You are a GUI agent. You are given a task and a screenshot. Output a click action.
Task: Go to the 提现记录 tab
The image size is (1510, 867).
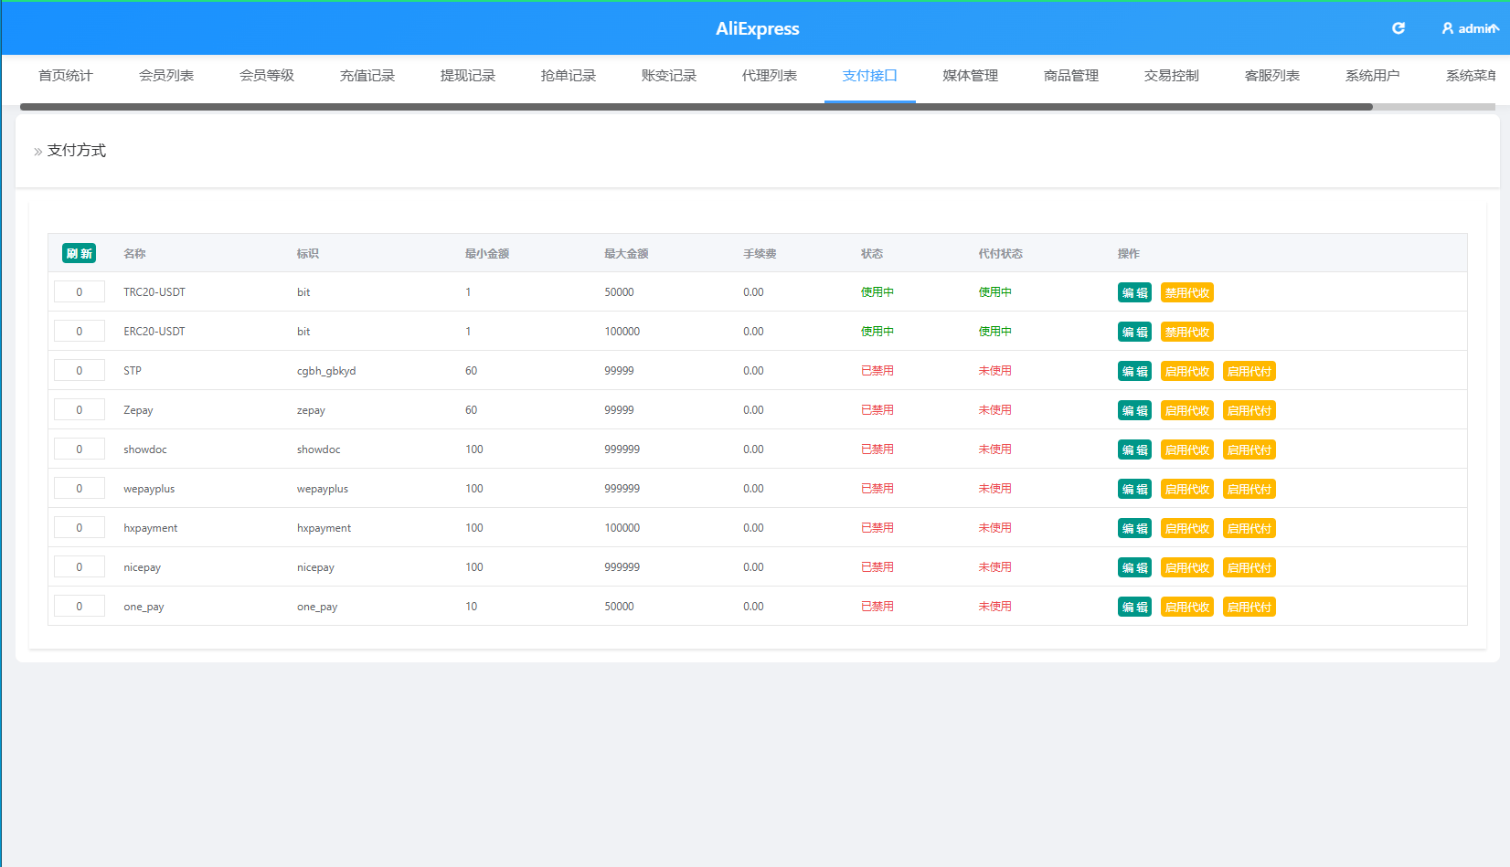coord(468,76)
